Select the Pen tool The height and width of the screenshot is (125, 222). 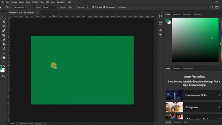[4, 49]
